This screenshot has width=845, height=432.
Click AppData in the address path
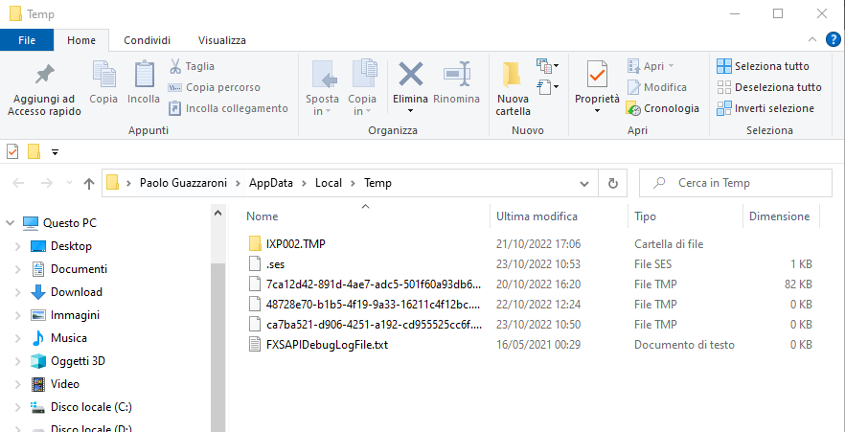[x=271, y=183]
